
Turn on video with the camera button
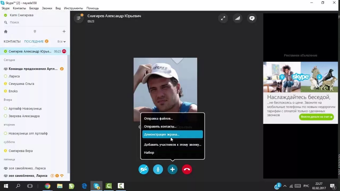pos(144,169)
